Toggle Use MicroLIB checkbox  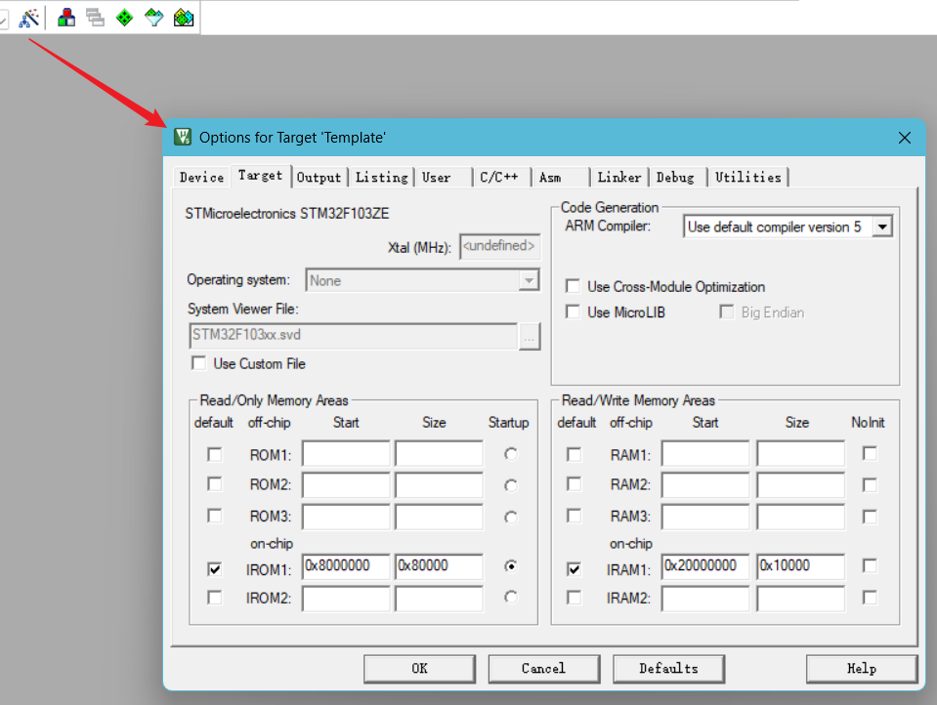(x=573, y=311)
